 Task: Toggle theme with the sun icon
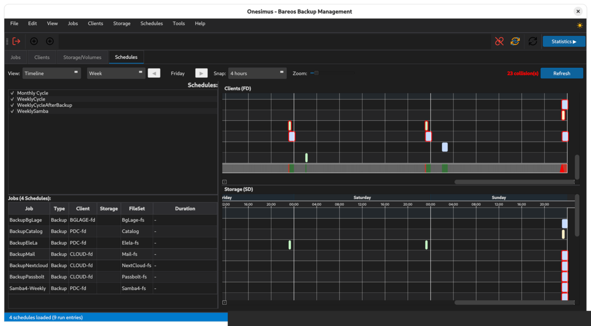(579, 25)
